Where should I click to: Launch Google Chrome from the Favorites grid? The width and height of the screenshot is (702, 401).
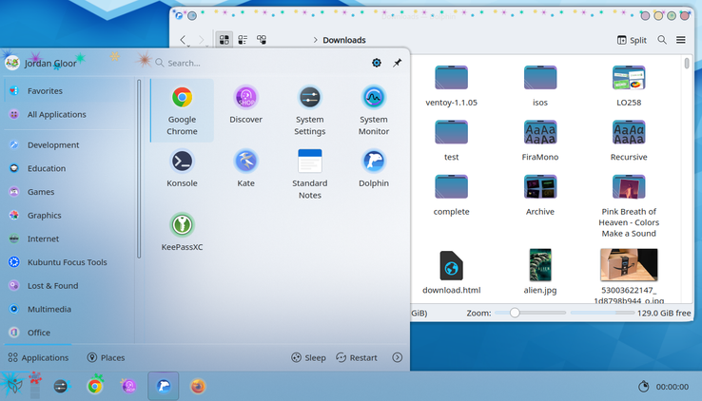point(182,110)
